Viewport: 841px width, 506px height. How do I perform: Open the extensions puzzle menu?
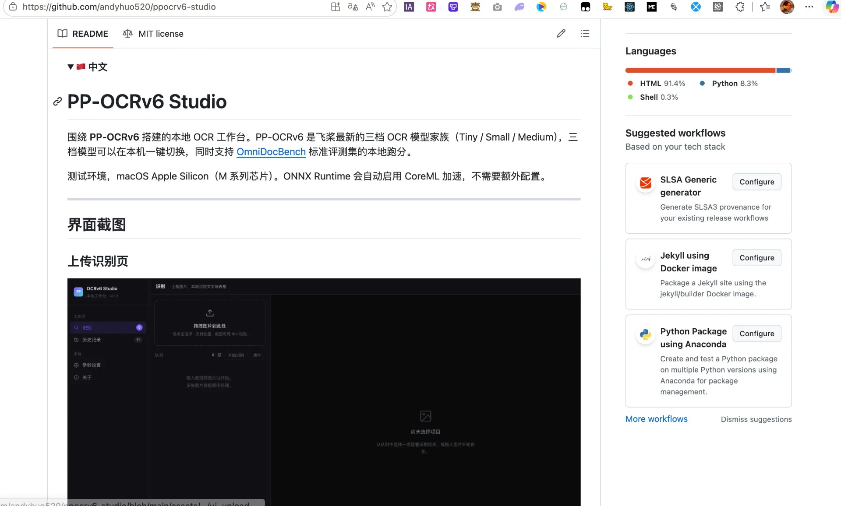click(x=740, y=7)
